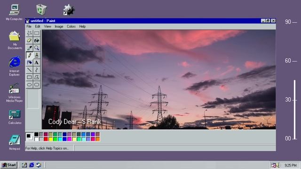Click the For Help status bar text

coord(47,148)
